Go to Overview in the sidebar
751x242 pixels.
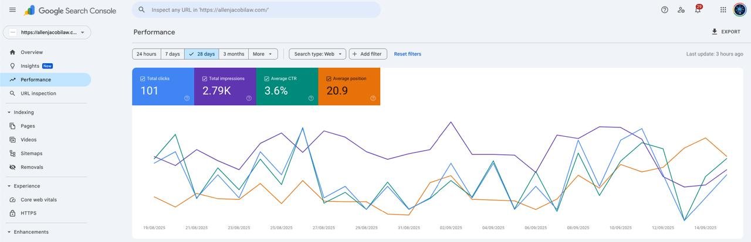[31, 52]
